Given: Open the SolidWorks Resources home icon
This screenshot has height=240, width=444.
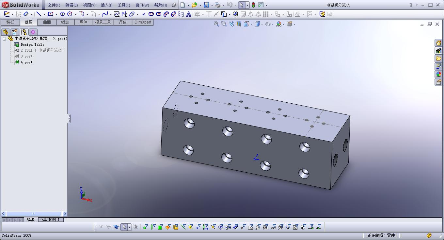Looking at the screenshot, I should click(438, 43).
